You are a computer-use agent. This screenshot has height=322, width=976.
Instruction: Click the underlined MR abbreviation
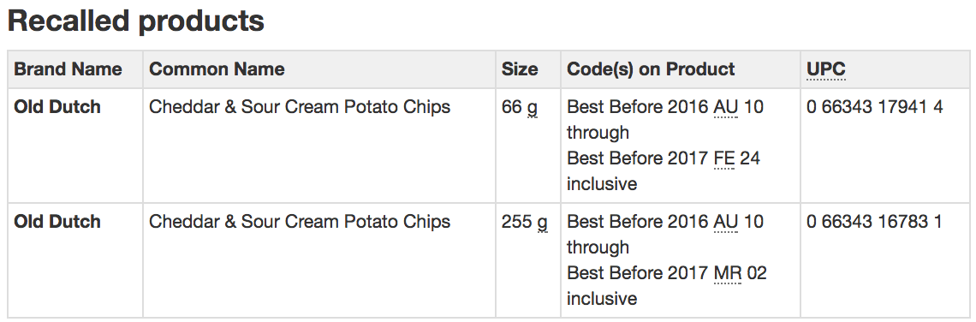727,273
